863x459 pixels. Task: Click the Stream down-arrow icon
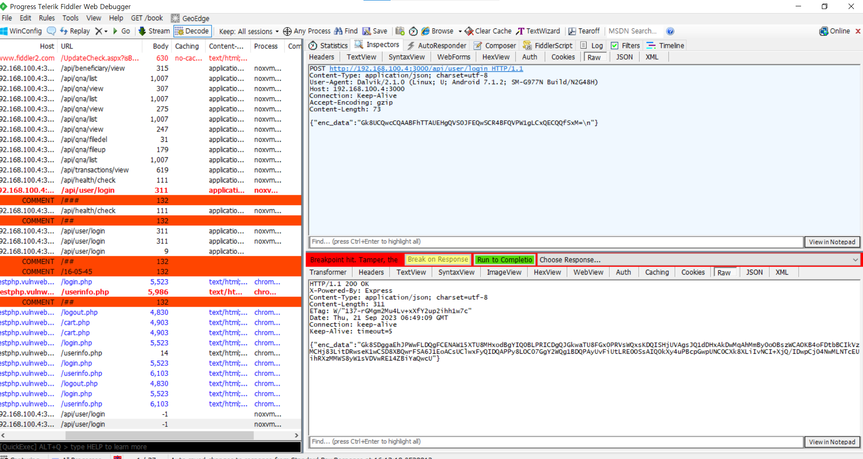142,31
